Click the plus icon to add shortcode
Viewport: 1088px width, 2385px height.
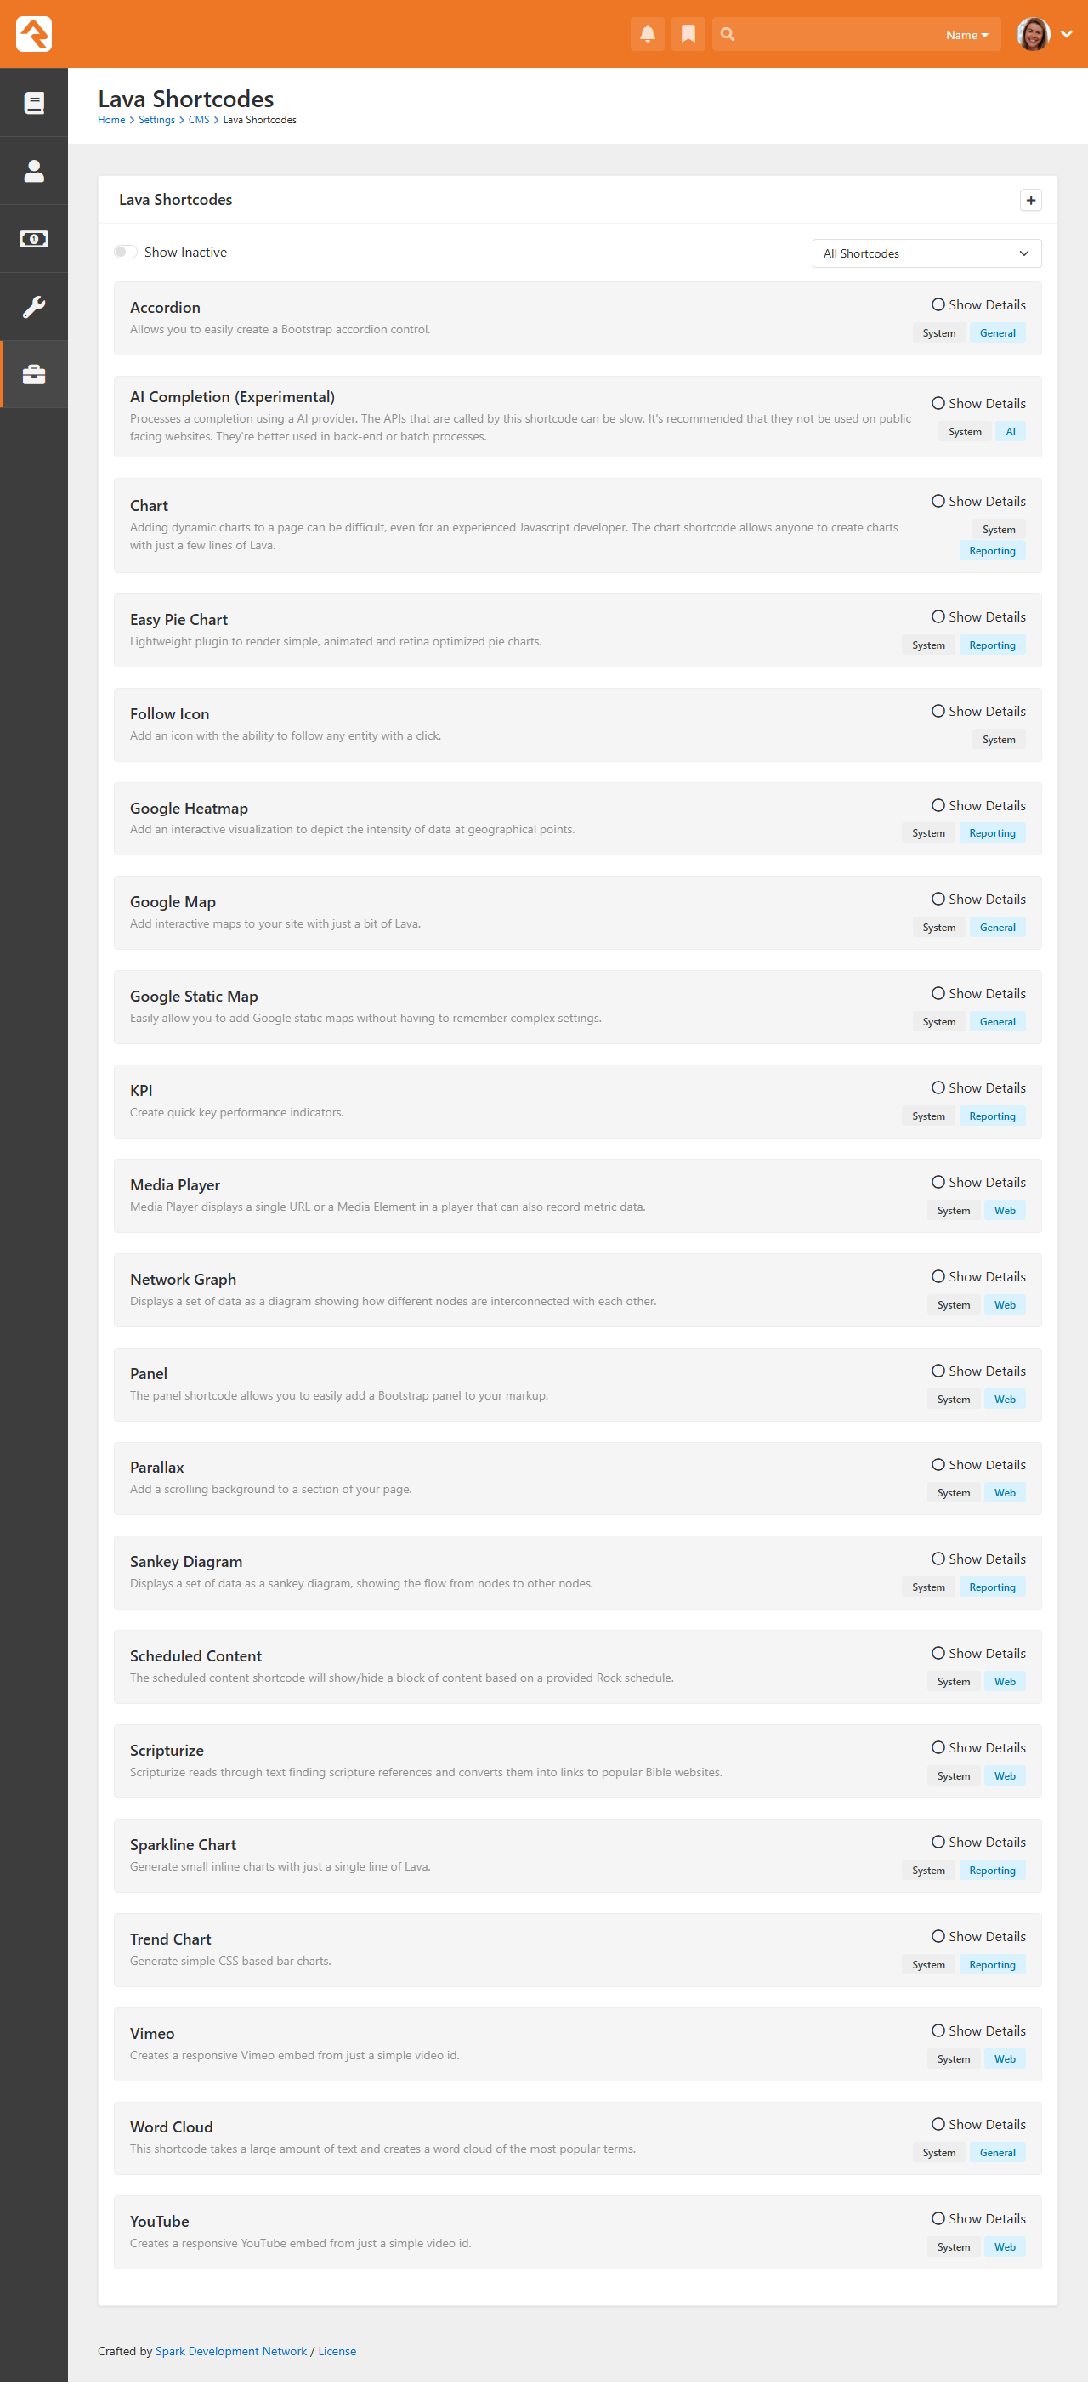[x=1031, y=200]
